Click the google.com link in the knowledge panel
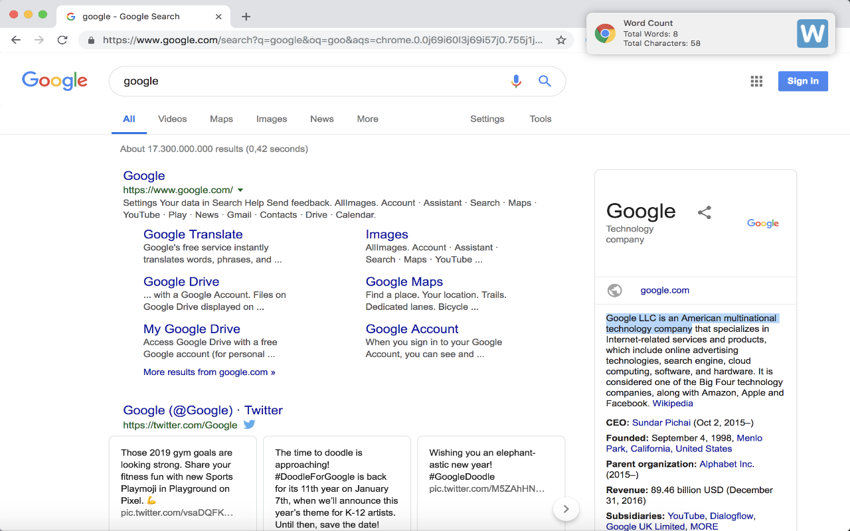The height and width of the screenshot is (531, 850). tap(665, 290)
